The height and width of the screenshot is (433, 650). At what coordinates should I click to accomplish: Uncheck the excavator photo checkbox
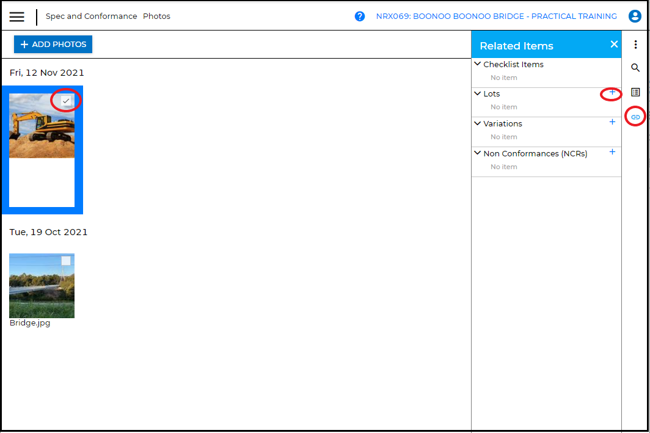click(x=66, y=101)
